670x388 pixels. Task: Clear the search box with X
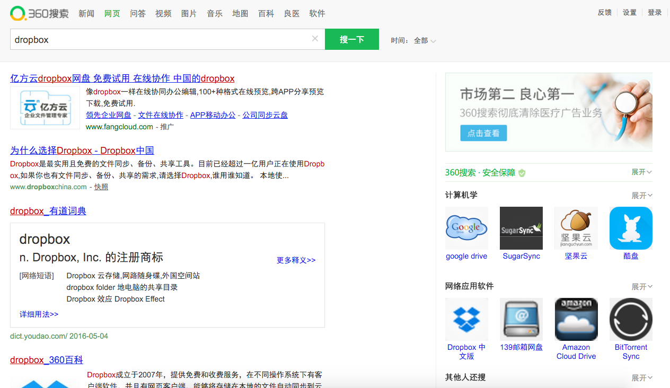coord(315,39)
